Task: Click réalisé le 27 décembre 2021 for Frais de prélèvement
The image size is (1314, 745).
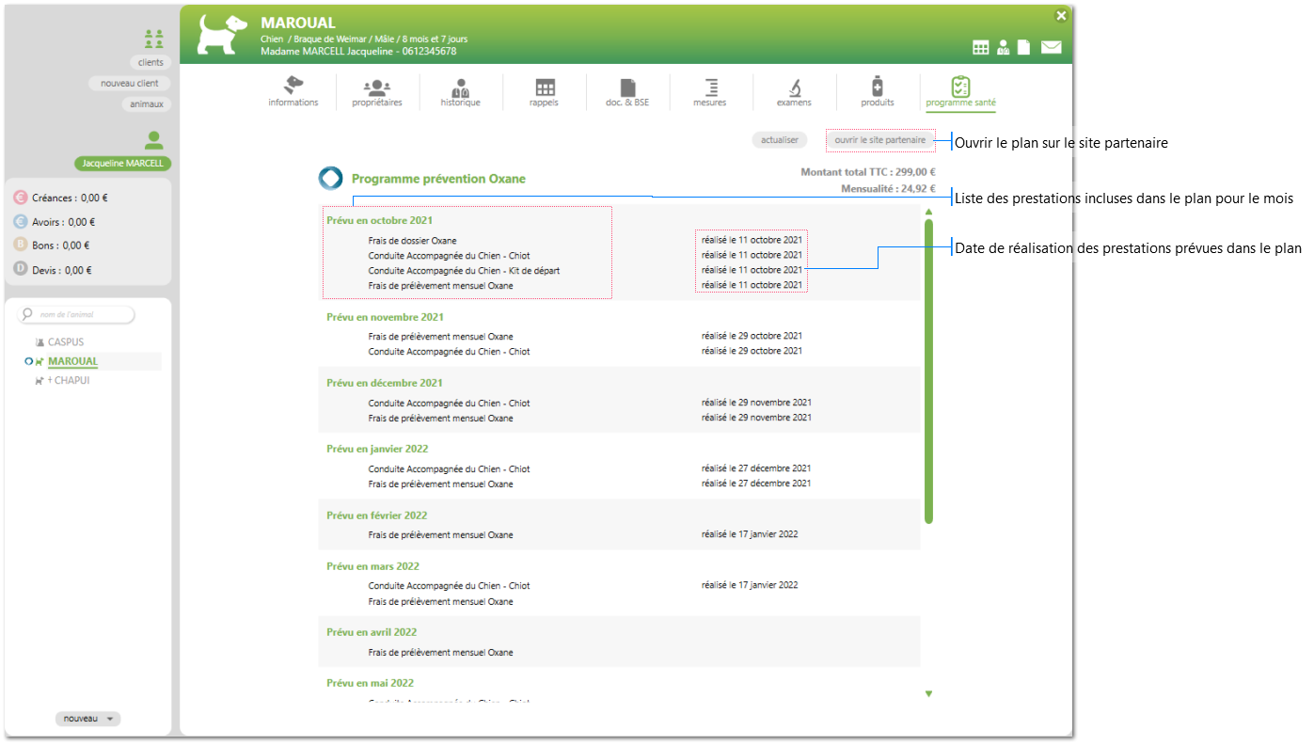Action: 756,483
